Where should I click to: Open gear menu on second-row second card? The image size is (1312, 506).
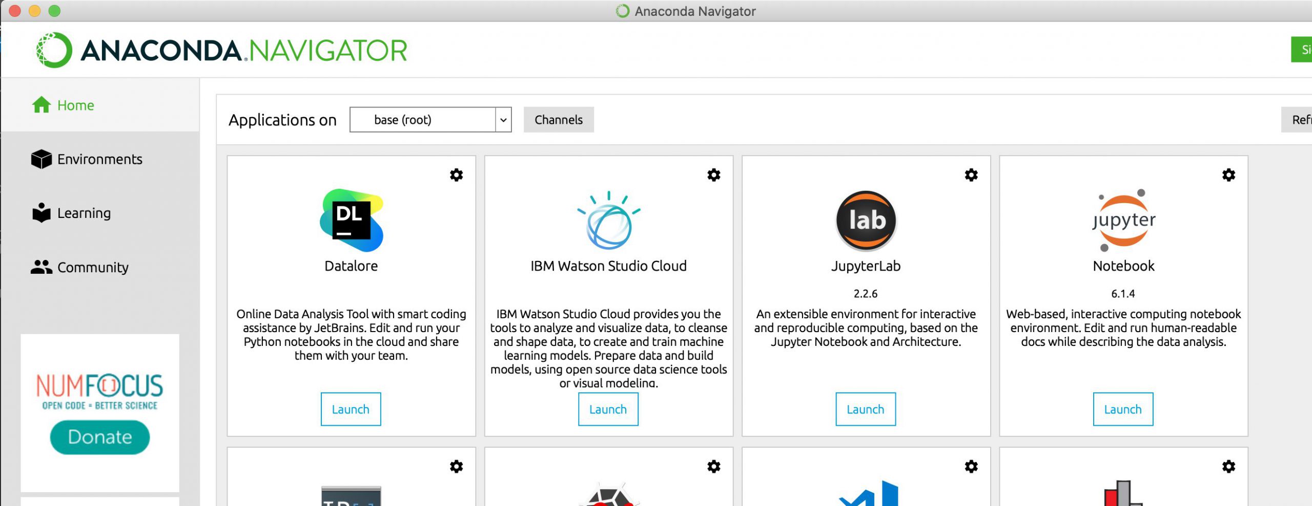point(713,466)
